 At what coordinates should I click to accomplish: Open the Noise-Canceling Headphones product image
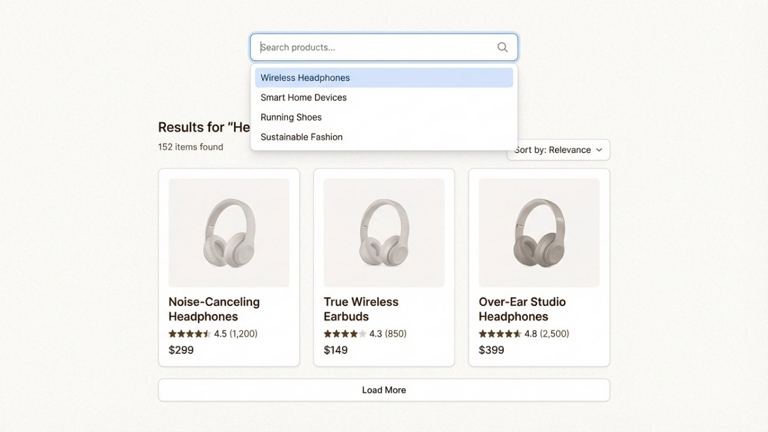point(229,233)
